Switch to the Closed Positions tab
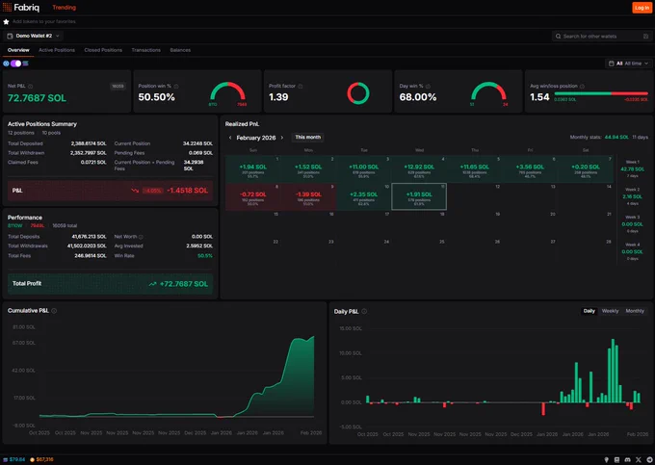655x465 pixels. click(x=103, y=50)
